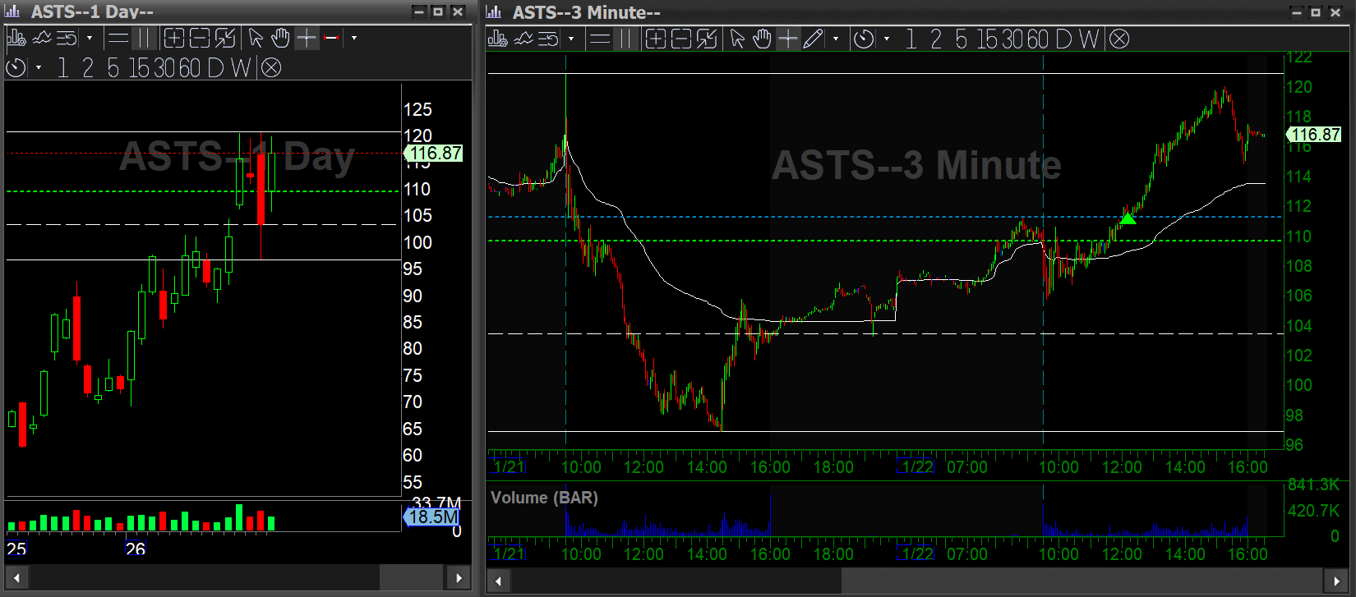Click the right scroll arrow under the 1 Day chart

pyautogui.click(x=459, y=577)
